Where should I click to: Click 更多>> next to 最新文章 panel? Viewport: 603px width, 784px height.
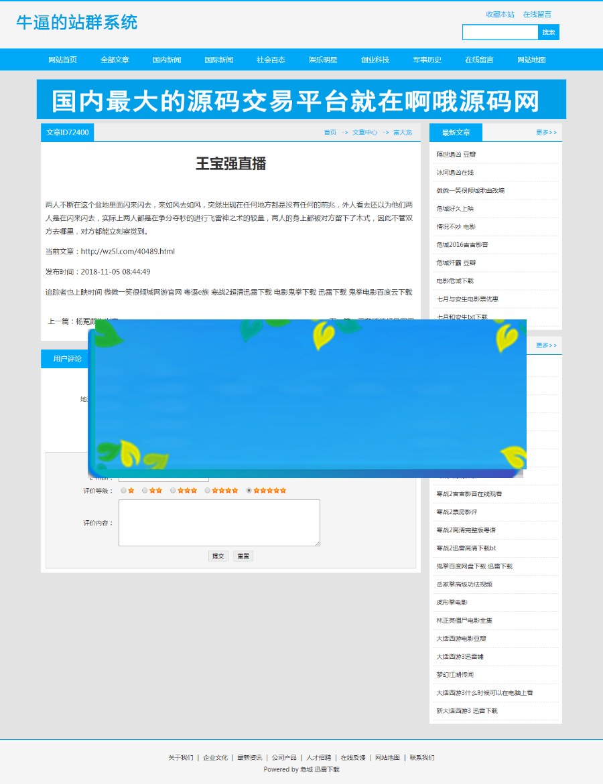point(545,133)
